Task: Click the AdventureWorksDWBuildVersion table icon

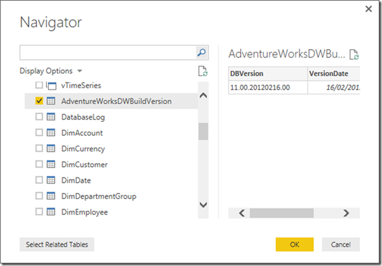Action: click(51, 101)
